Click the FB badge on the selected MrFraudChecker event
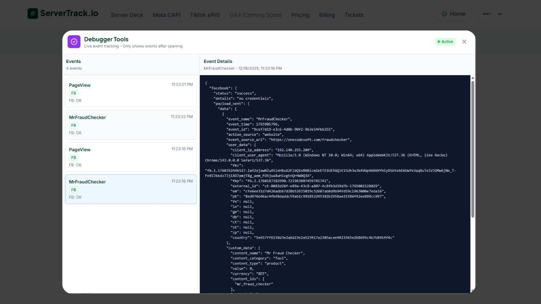541x304 pixels. pos(73,190)
